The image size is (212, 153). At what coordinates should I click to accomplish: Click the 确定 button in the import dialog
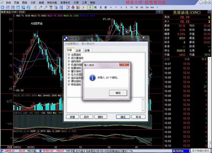(x=117, y=93)
